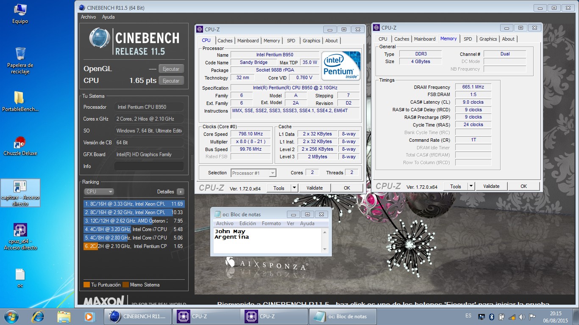Open the oc text file icon
Image resolution: width=579 pixels, height=325 pixels.
[20, 278]
